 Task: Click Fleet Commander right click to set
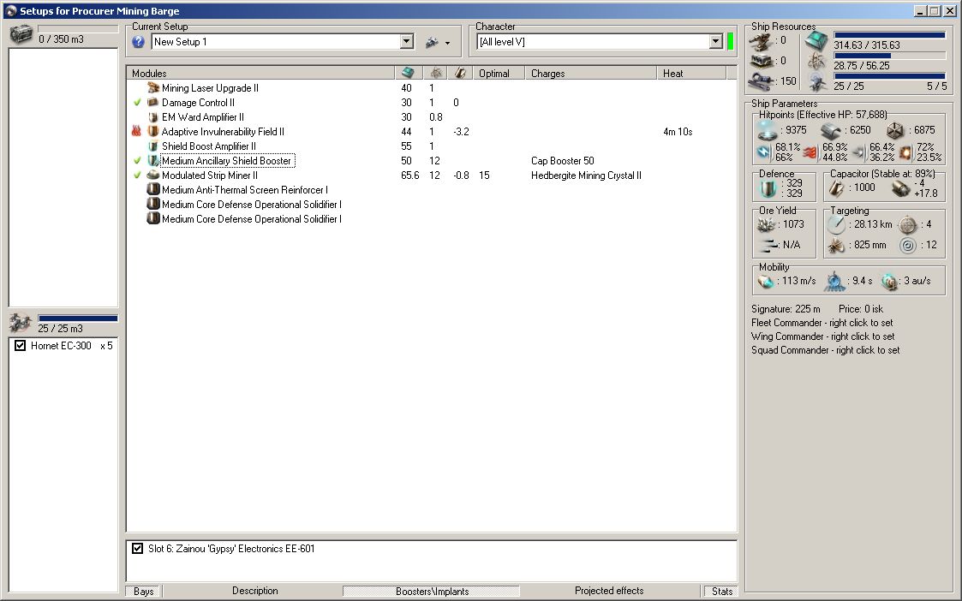coord(822,323)
